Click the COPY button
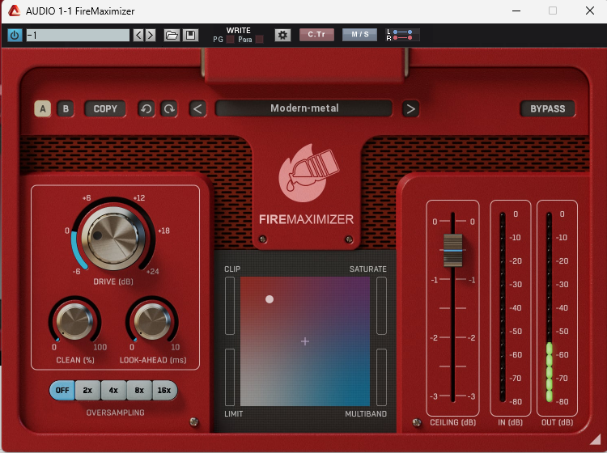The height and width of the screenshot is (453, 607). [x=105, y=108]
